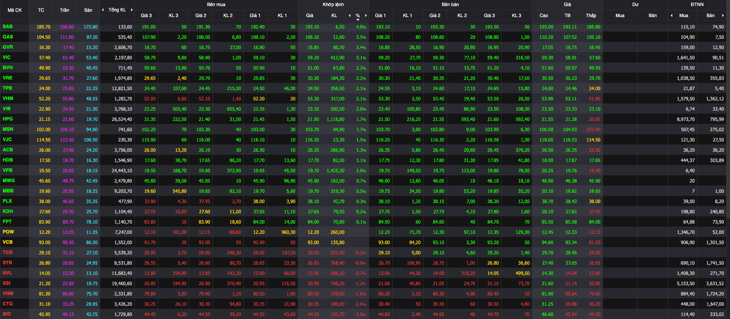Click the TB column header
The height and width of the screenshot is (319, 730).
pos(567,16)
